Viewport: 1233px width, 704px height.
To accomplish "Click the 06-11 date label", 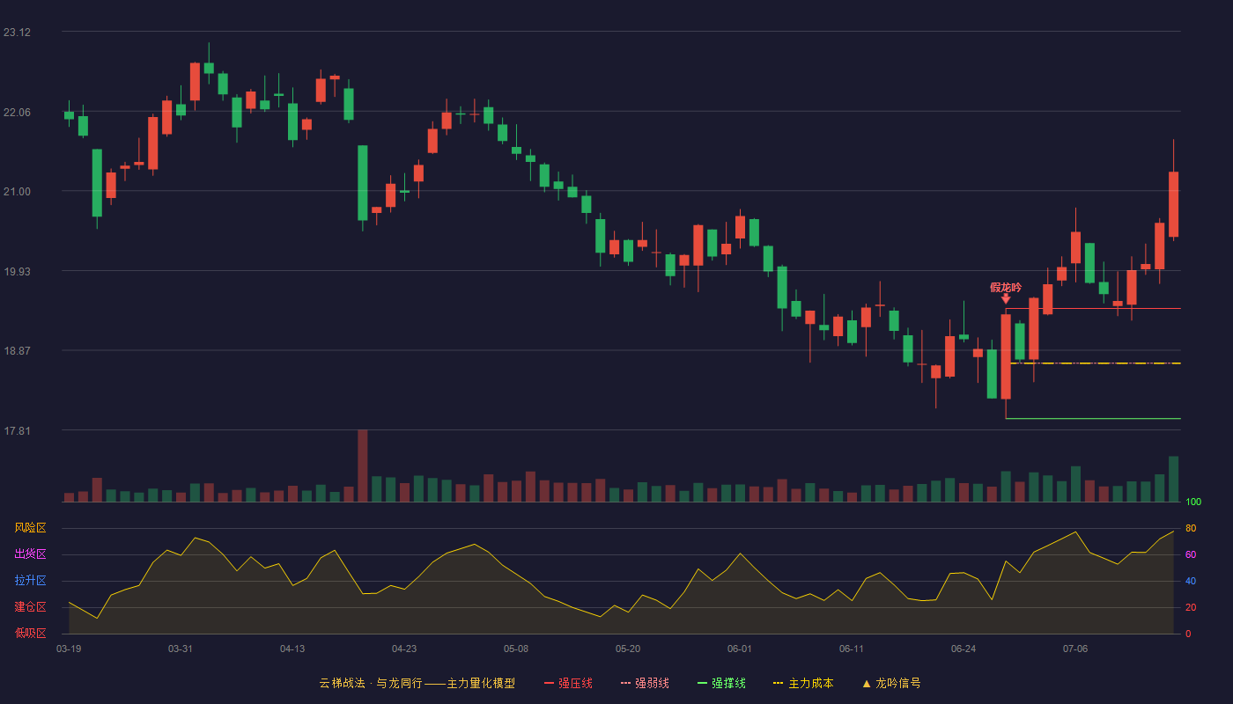I will [852, 649].
